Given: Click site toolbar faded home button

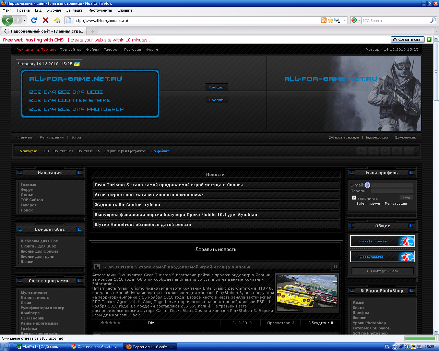Looking at the screenshot, I should click(x=397, y=151).
